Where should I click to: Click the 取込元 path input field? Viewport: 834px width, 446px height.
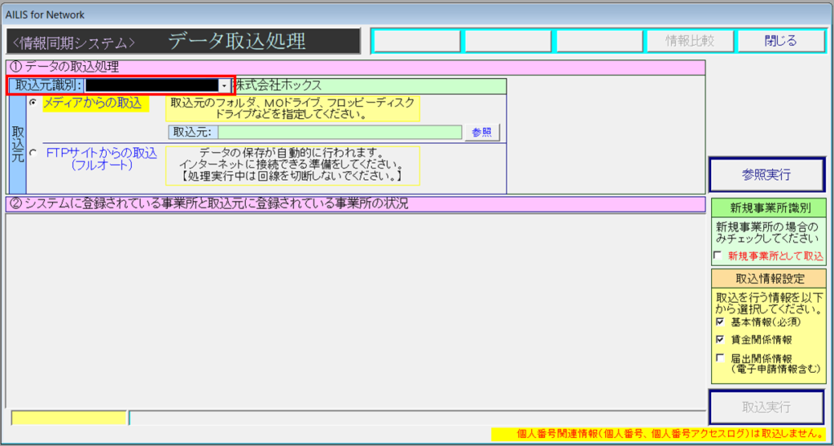click(x=339, y=133)
